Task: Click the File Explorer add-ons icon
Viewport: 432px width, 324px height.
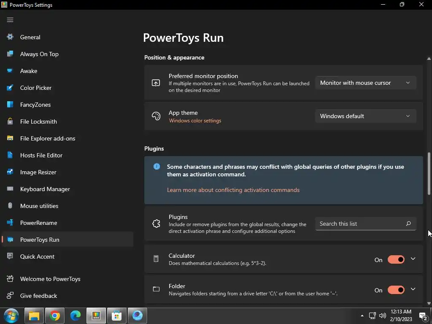Action: tap(10, 138)
